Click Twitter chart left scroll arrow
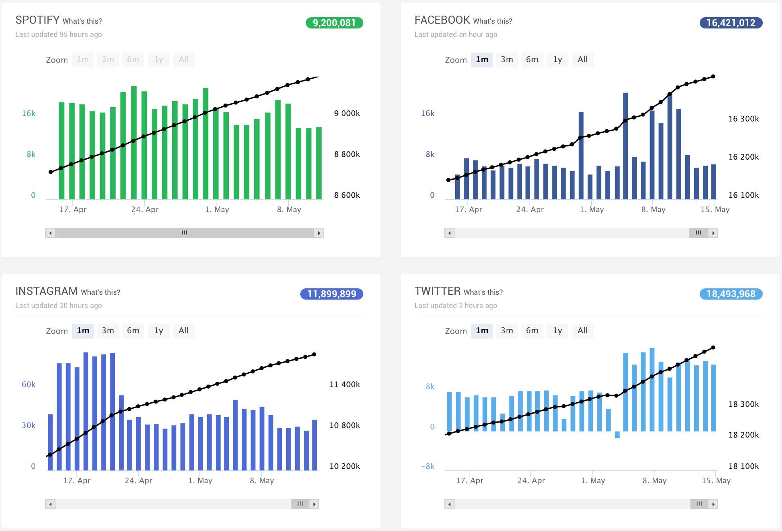The width and height of the screenshot is (782, 531). (449, 504)
